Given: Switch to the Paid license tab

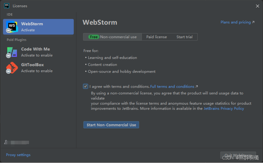Looking at the screenshot, I should 157,37.
